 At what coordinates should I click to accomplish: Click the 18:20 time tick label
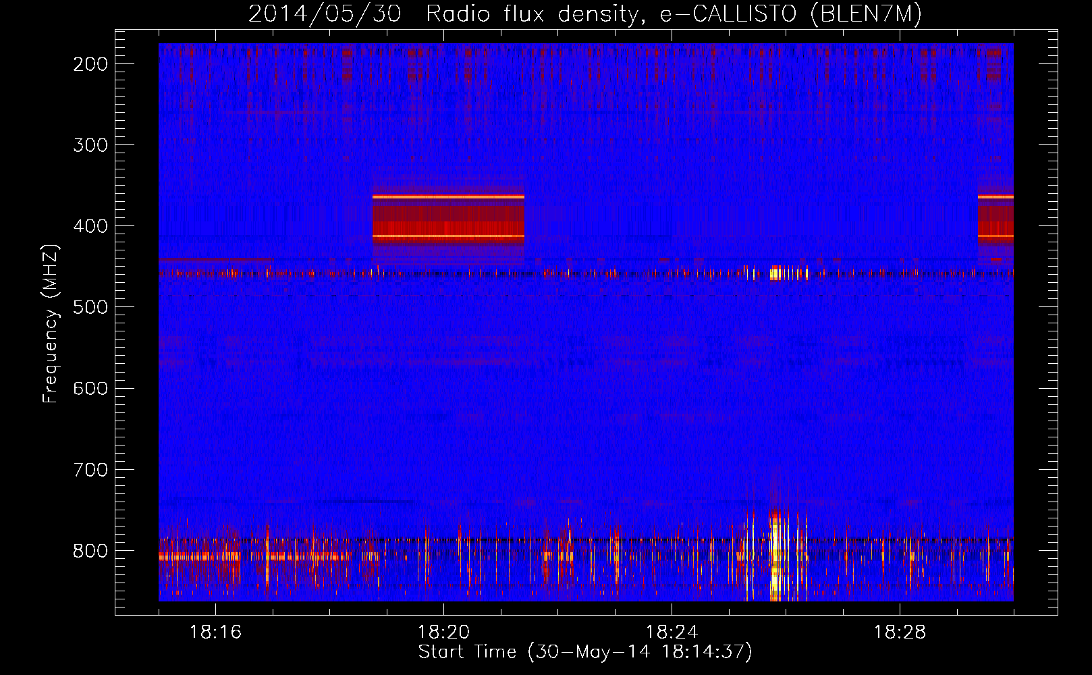point(443,632)
